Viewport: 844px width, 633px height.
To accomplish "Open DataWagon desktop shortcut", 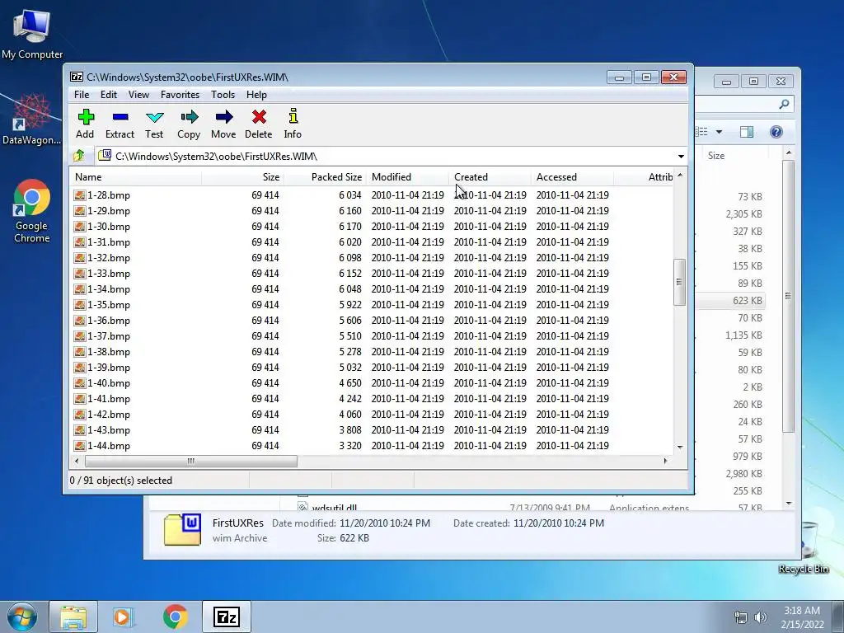I will tap(31, 120).
